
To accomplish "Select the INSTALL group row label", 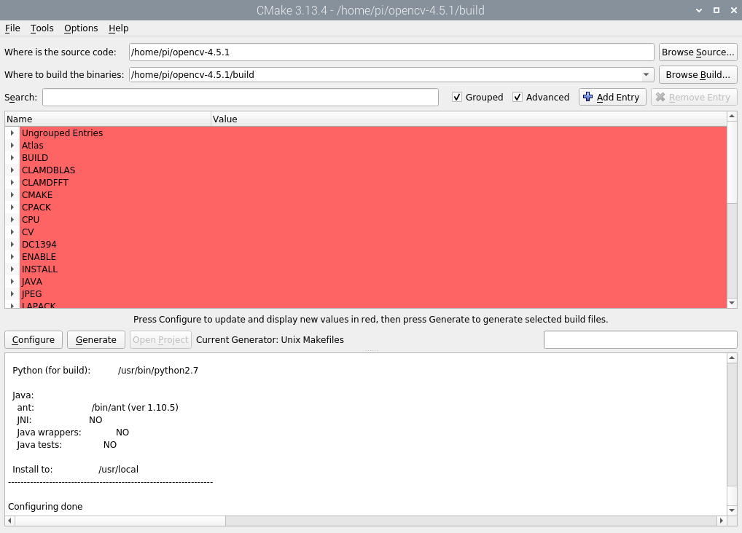I will click(40, 269).
